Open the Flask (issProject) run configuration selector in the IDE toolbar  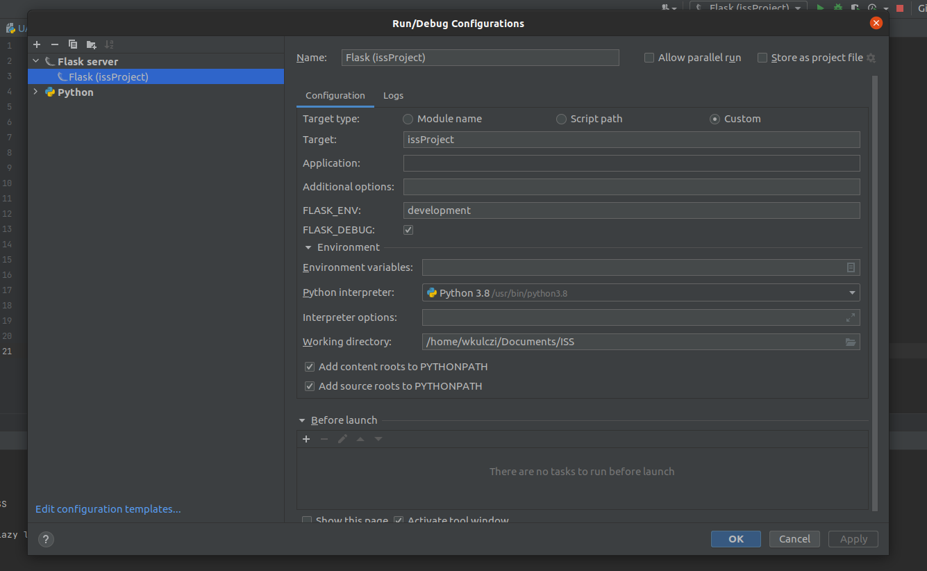(x=749, y=8)
